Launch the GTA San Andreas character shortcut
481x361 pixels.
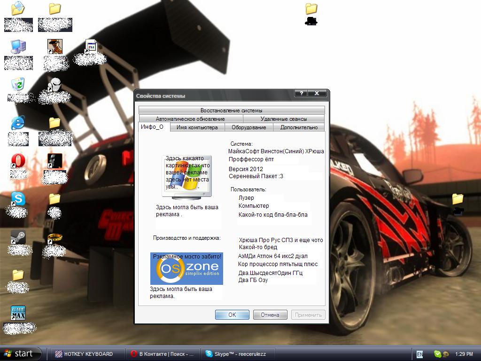click(55, 47)
